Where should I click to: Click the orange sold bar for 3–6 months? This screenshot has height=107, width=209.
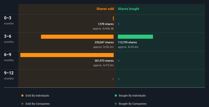(77, 37)
